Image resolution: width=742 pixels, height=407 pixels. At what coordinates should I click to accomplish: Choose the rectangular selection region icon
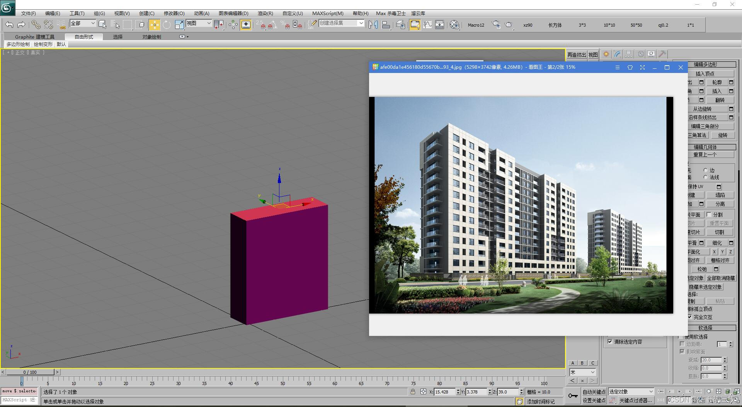(x=128, y=25)
